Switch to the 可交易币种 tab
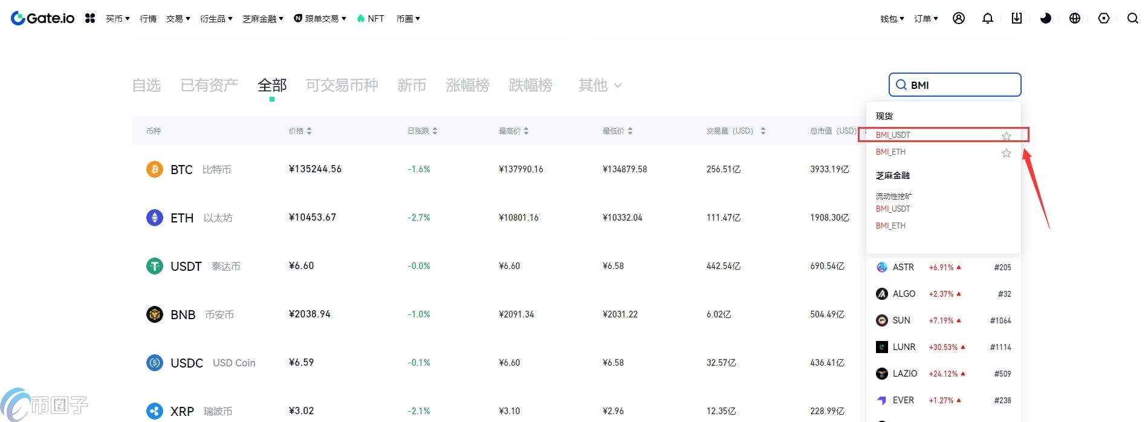1148x422 pixels. click(x=342, y=85)
